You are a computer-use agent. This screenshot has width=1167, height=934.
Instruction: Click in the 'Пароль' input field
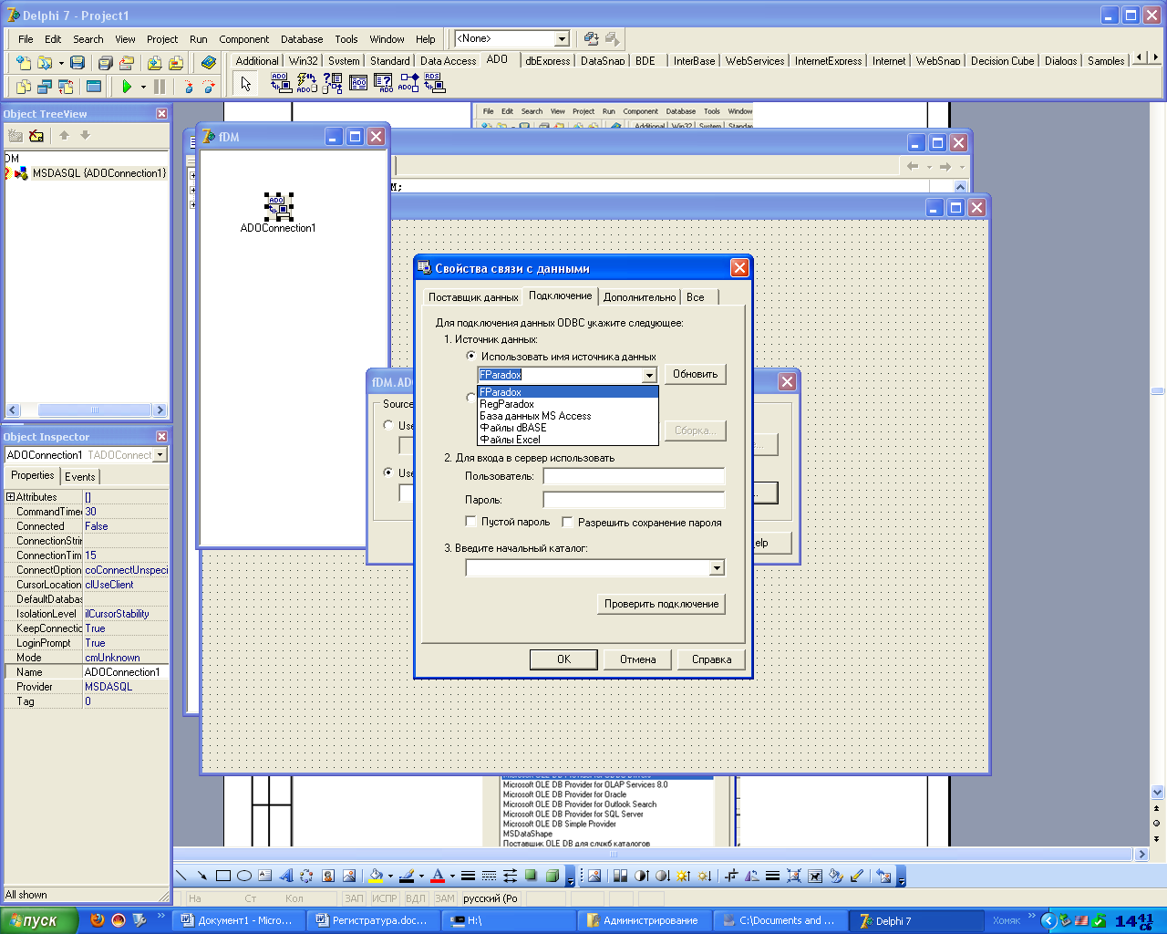pos(634,500)
